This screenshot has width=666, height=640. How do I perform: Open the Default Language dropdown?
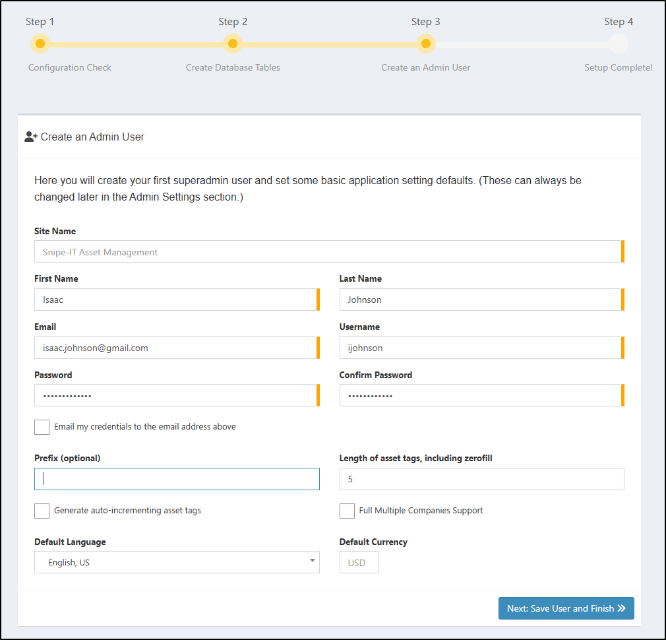pos(176,563)
